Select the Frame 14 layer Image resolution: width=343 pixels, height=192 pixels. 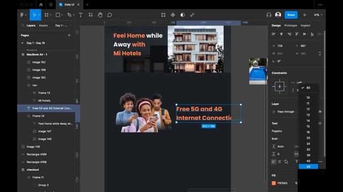38,116
